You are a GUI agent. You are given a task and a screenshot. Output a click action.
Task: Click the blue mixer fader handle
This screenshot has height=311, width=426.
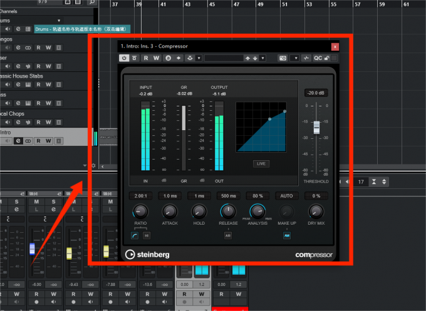[32, 249]
